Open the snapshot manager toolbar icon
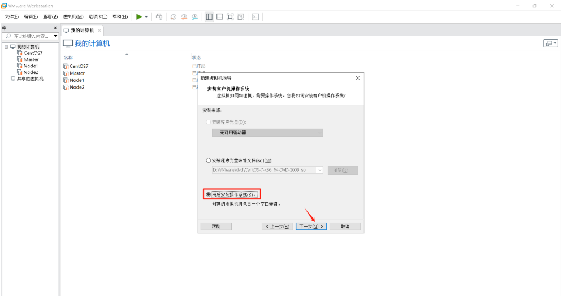The width and height of the screenshot is (563, 296). tap(194, 17)
